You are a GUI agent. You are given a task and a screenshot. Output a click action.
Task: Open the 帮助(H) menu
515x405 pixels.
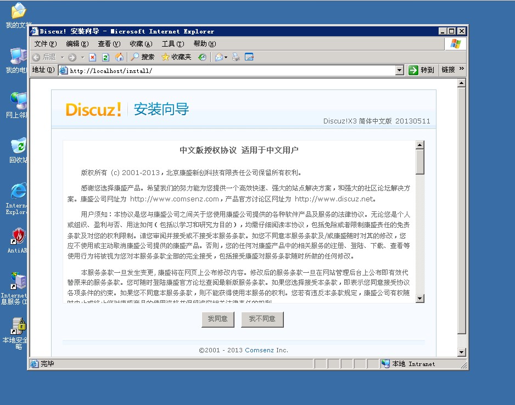coord(205,44)
